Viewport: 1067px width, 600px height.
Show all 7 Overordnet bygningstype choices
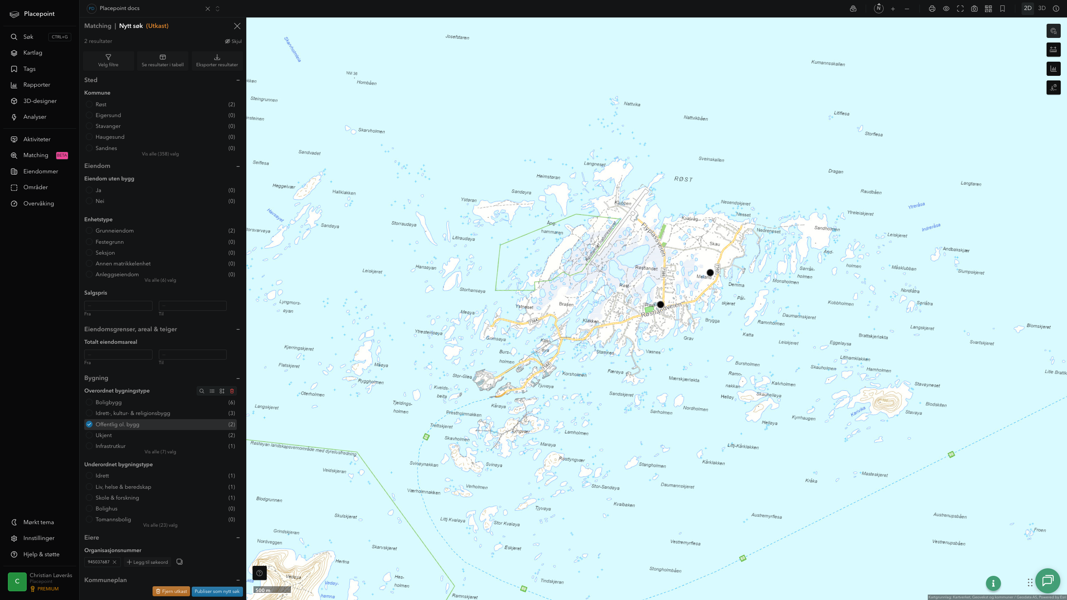[160, 452]
